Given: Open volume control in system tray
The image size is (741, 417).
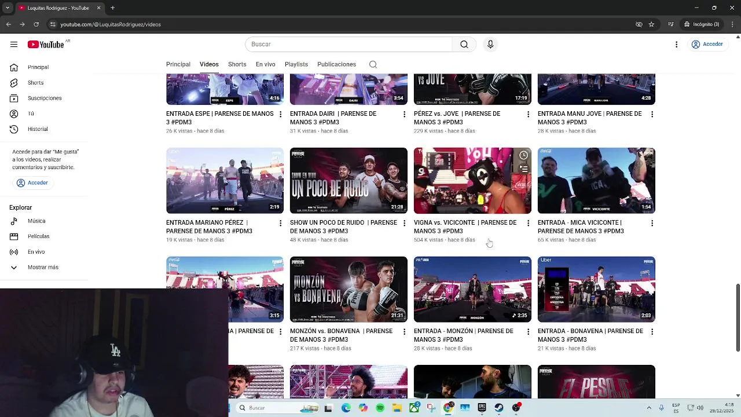Looking at the screenshot, I should (x=700, y=408).
